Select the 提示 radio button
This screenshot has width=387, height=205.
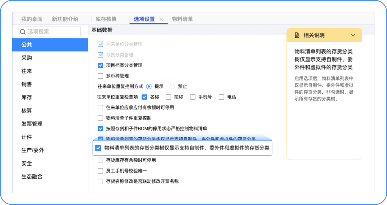(149, 87)
